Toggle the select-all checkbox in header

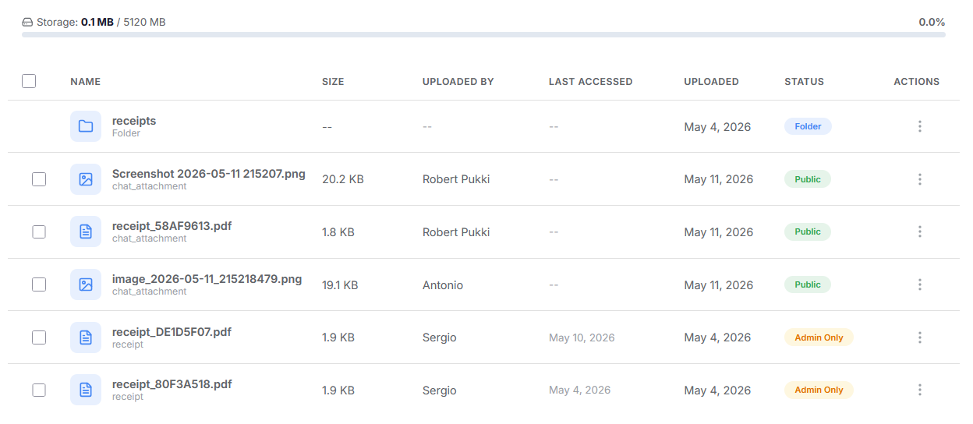(x=29, y=81)
